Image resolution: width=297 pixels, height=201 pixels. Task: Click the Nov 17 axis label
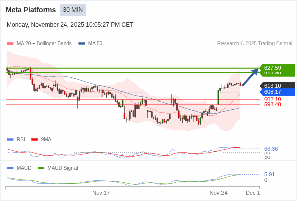click(x=101, y=193)
